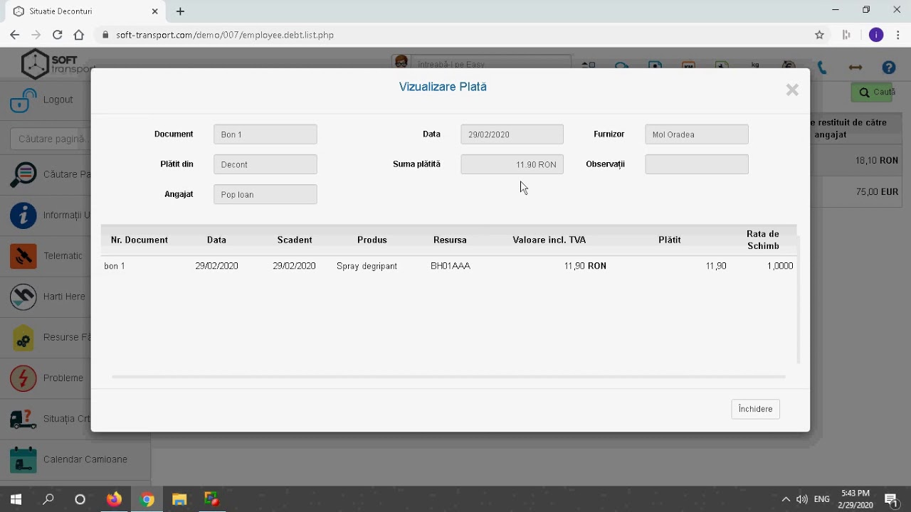Click the browser home button
This screenshot has width=911, height=512.
click(79, 35)
